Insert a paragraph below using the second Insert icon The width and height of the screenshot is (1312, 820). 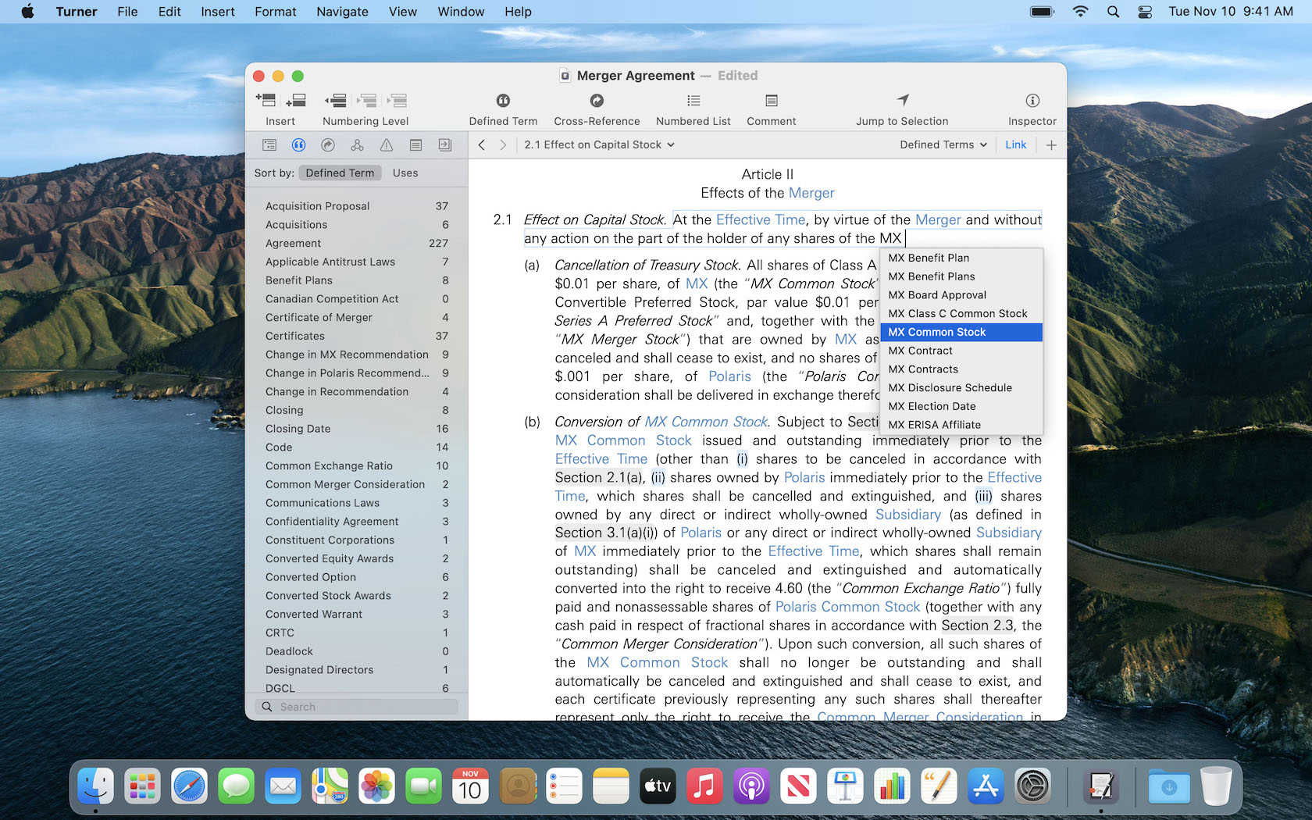pyautogui.click(x=296, y=100)
